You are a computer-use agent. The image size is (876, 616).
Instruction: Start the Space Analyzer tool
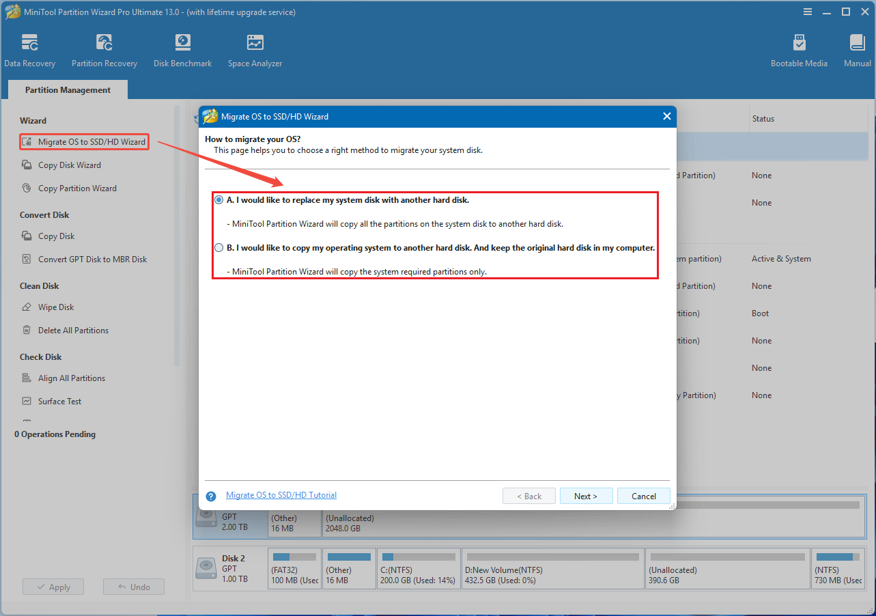pos(255,51)
